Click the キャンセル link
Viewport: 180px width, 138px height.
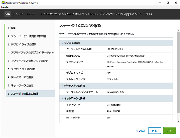coord(140,131)
